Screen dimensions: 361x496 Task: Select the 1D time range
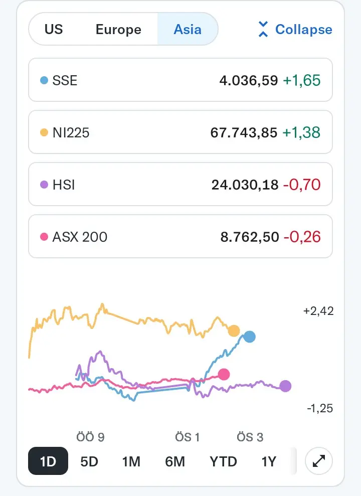point(48,461)
